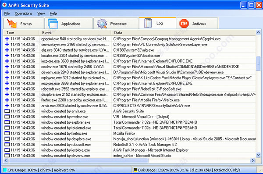The width and height of the screenshot is (263, 174).
Task: Select the 'C:\Program Files\RoboSoft 3\RoboSoft.exe' path
Action: pyautogui.click(x=147, y=89)
